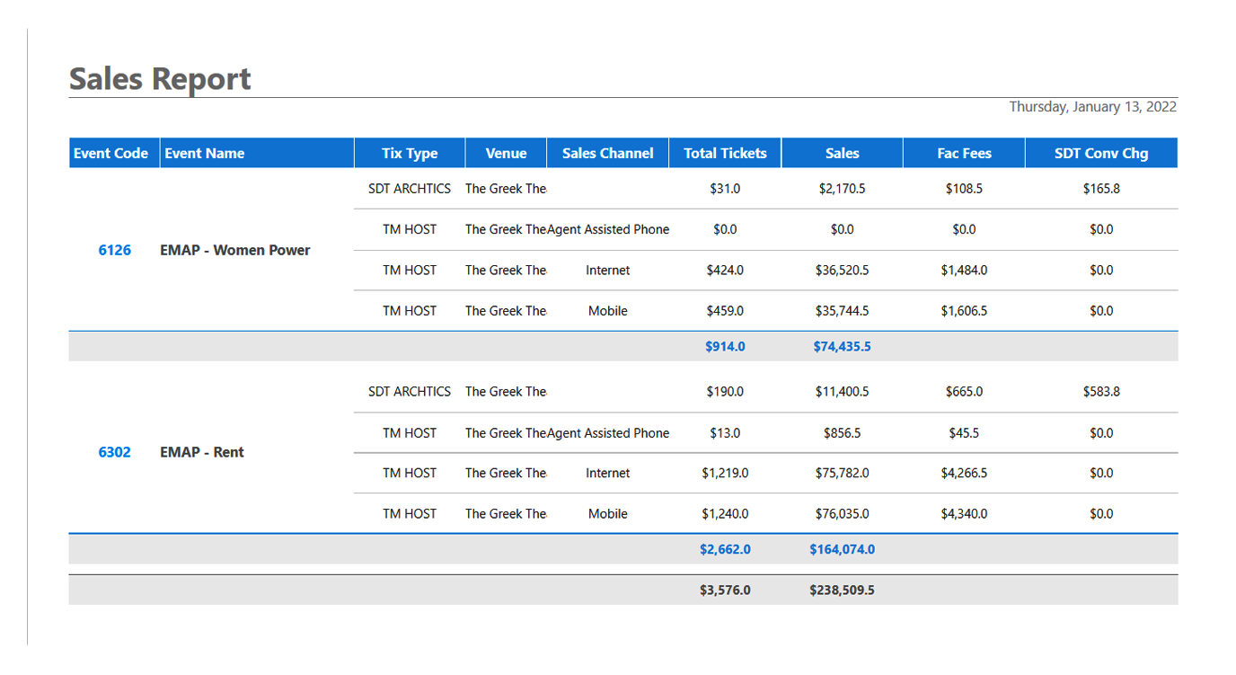Click the Total Tickets column header
Viewport: 1236px width, 675px height.
(724, 152)
